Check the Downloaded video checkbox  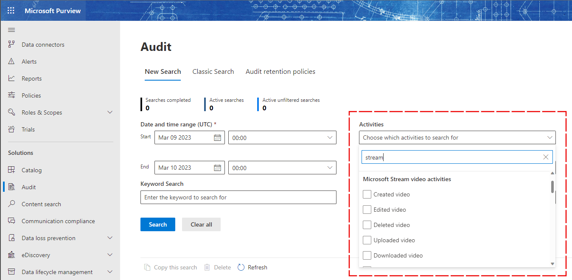(367, 255)
